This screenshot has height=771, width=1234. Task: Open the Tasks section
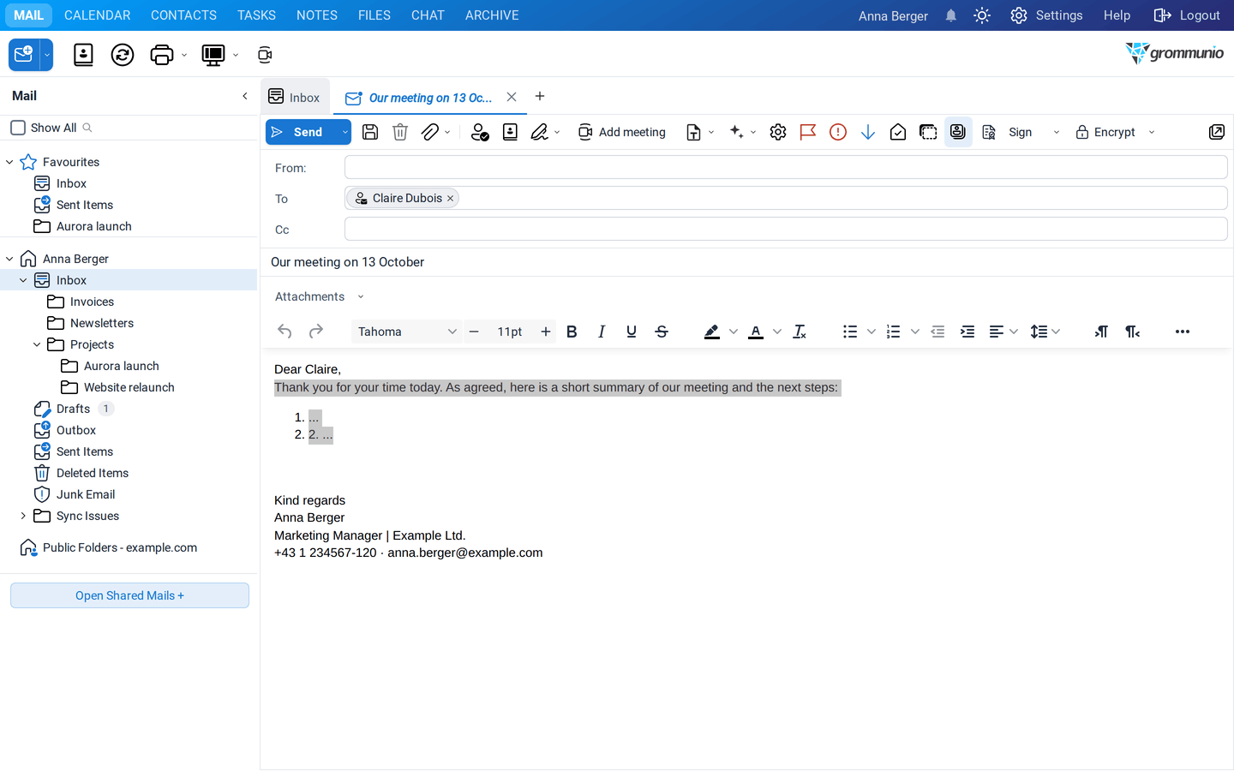256,15
